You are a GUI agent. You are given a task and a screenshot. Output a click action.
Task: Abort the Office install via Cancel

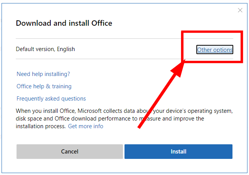pos(70,152)
